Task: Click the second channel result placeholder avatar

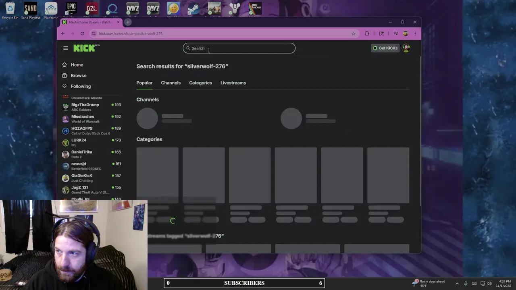Action: (x=291, y=118)
